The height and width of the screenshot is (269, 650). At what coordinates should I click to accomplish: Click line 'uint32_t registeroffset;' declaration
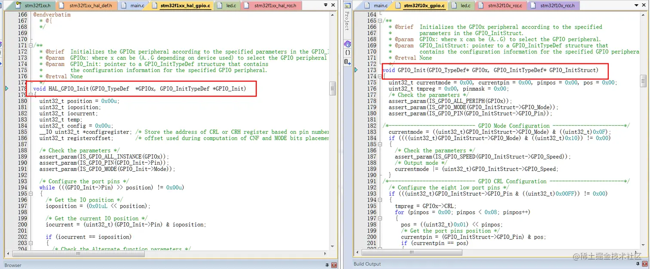76,138
